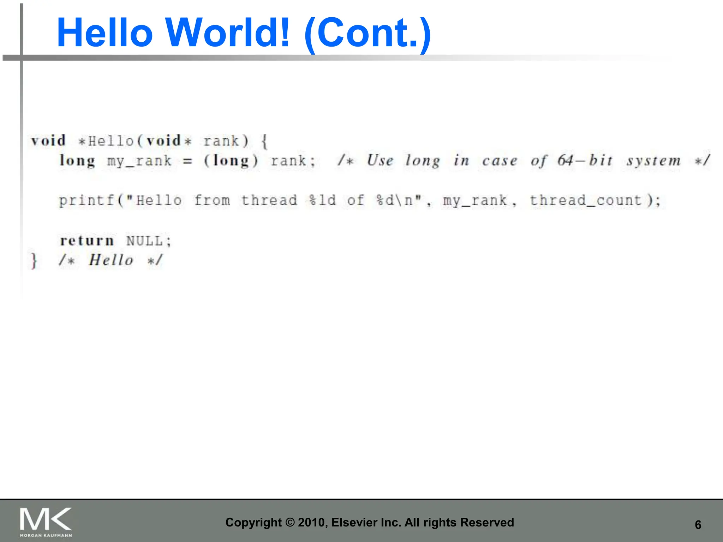Click the closing /* Hello */ comment
Screen dimensions: 723x542
[110, 260]
